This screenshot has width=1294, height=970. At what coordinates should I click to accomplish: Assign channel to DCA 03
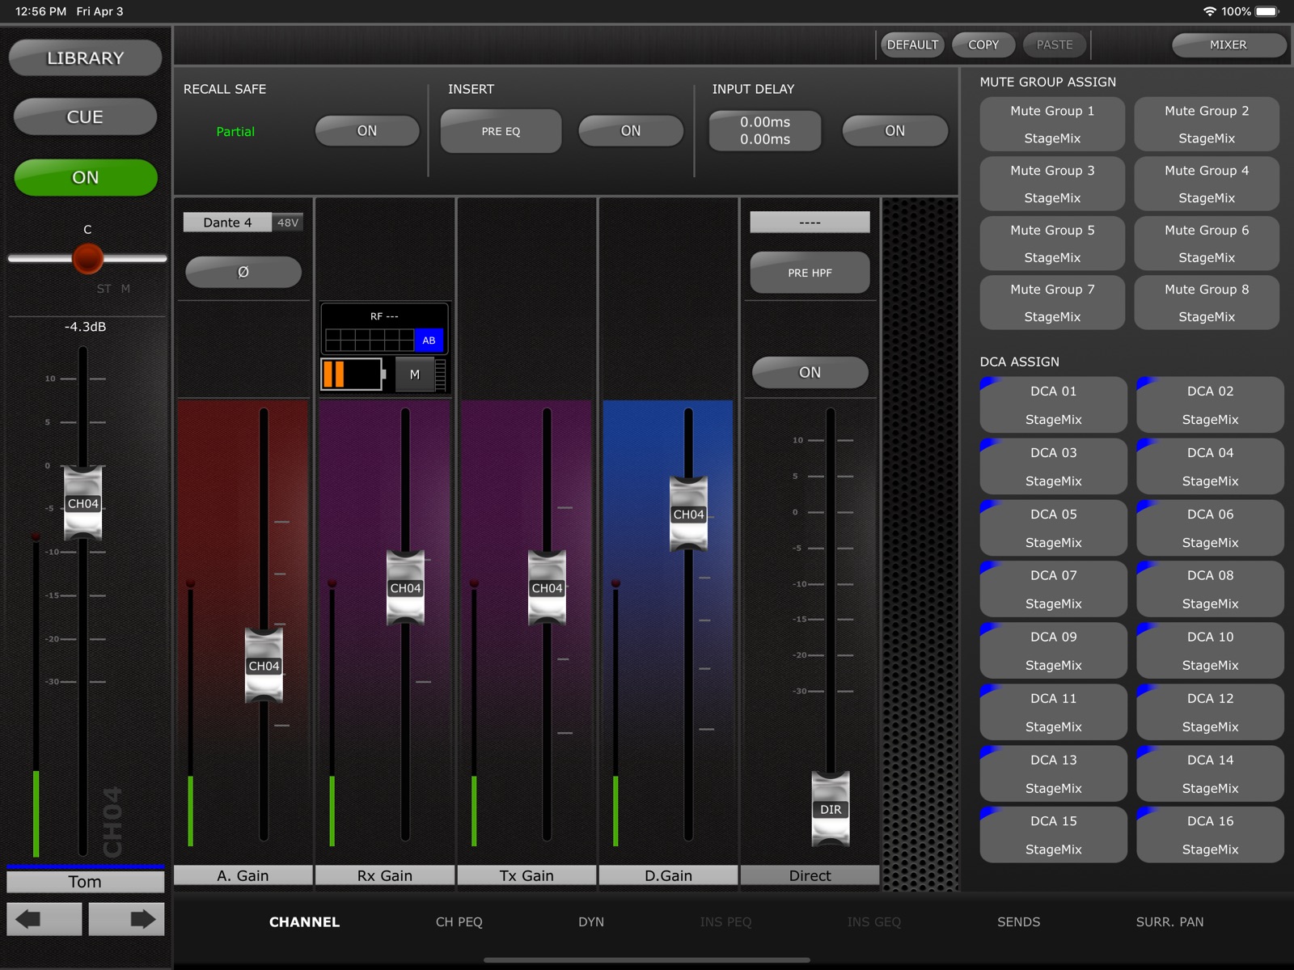[x=1053, y=466]
